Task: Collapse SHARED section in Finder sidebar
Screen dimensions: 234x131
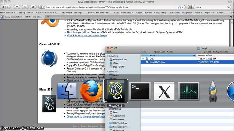Action: coord(107,72)
